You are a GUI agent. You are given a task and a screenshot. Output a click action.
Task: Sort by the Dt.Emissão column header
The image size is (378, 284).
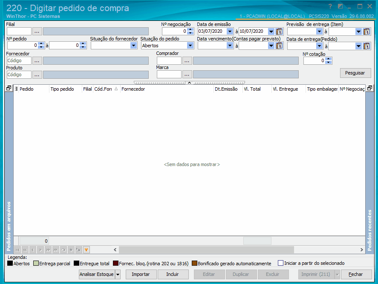pos(228,89)
